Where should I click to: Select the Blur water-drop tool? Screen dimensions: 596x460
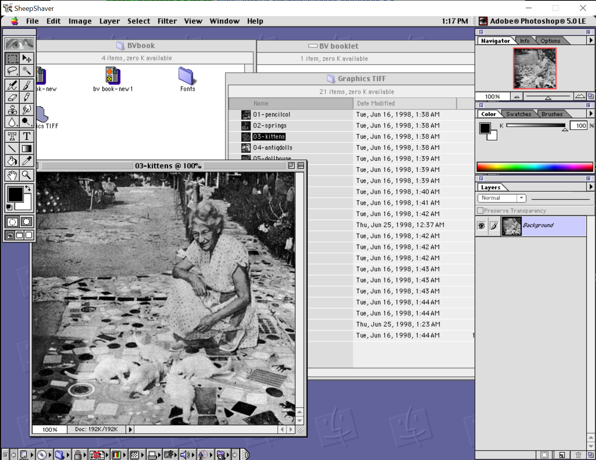pos(12,122)
